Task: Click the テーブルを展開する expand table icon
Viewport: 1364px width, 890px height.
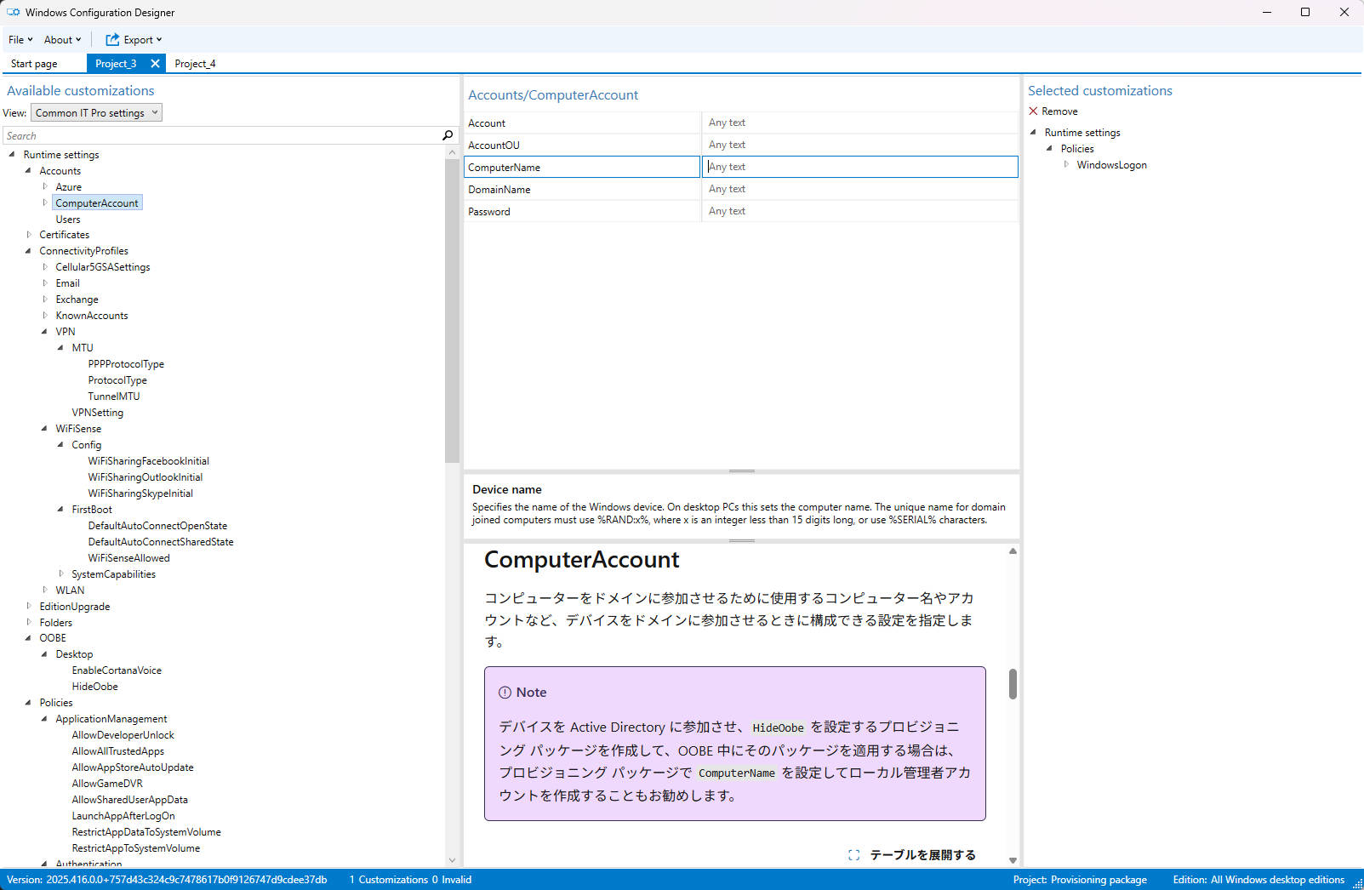Action: click(853, 854)
